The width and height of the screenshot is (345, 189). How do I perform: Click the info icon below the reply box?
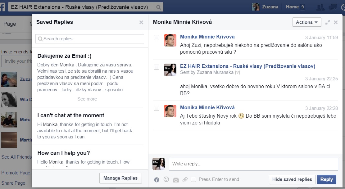coord(157,180)
